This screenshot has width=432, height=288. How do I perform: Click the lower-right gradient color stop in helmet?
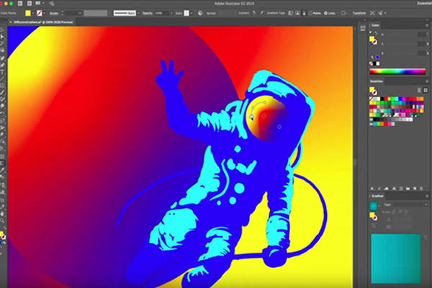(x=279, y=127)
